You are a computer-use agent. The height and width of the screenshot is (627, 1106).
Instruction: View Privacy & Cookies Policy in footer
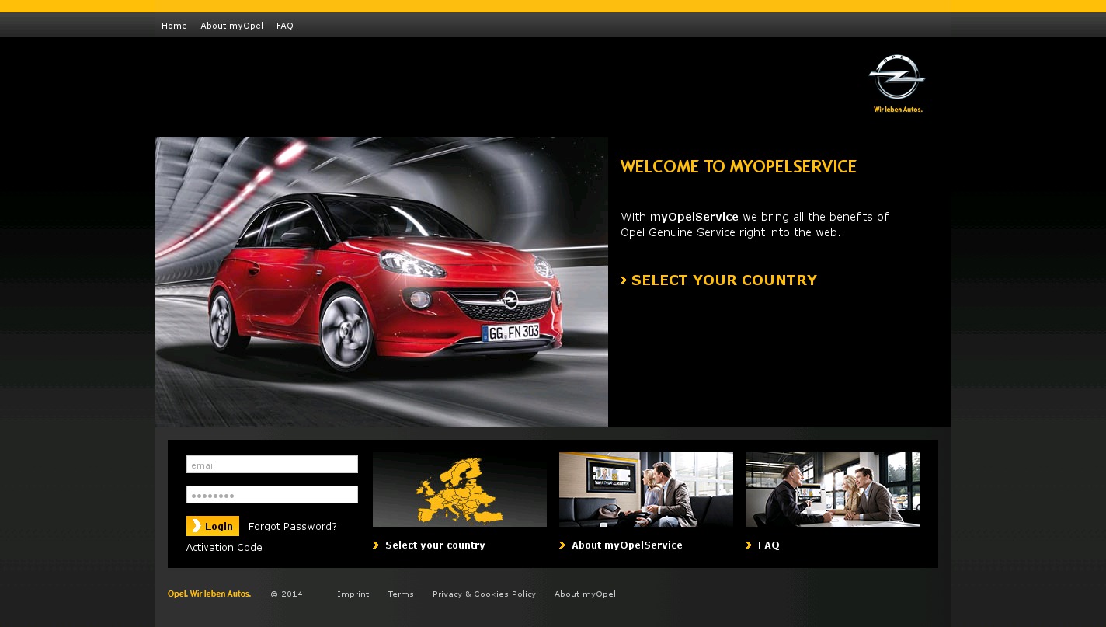click(484, 594)
